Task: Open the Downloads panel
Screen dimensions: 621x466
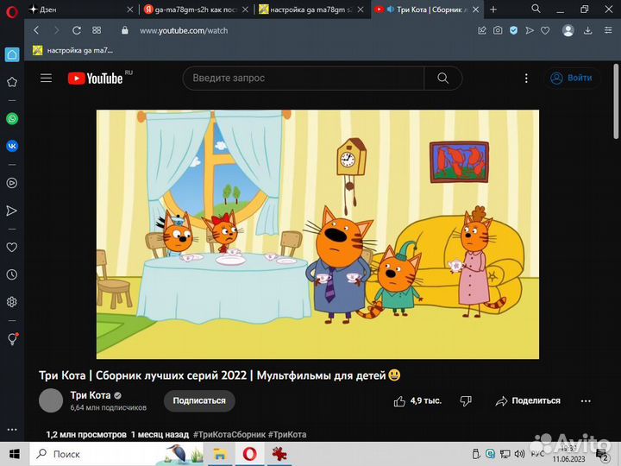Action: [x=588, y=30]
